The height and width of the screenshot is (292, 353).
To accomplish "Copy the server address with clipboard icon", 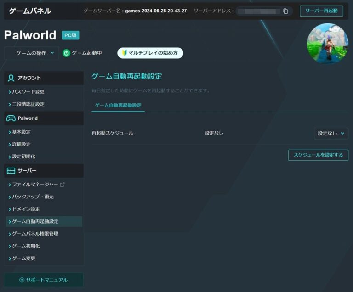I will pyautogui.click(x=285, y=11).
